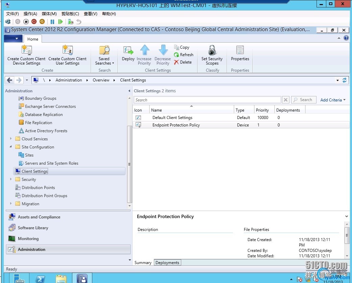Image resolution: width=352 pixels, height=283 pixels.
Task: Open PowerShell from the taskbar
Action: pyautogui.click(x=41, y=278)
